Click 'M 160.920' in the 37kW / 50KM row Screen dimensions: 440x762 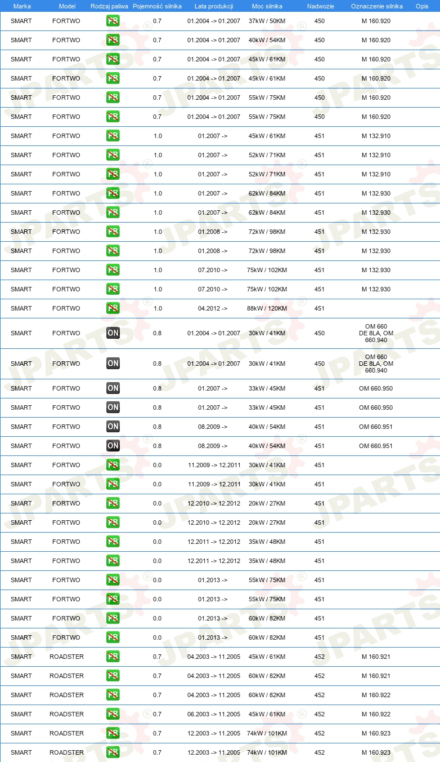(x=376, y=21)
